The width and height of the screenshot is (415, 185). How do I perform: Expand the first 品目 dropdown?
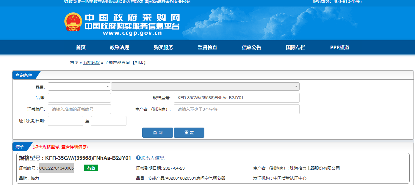pos(79,86)
